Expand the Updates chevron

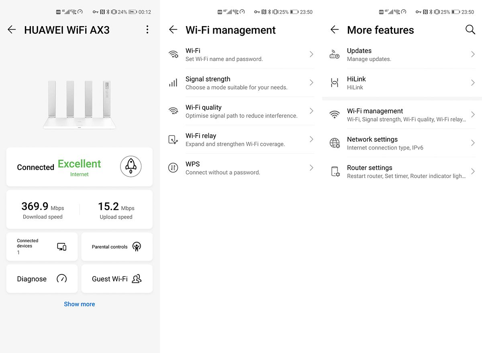[x=473, y=54]
